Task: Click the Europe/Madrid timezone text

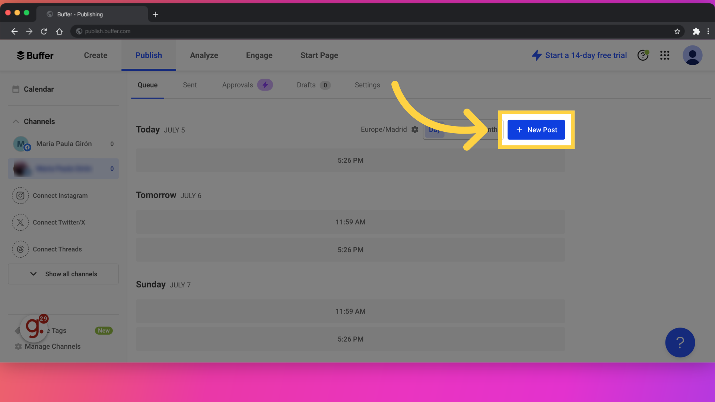Action: tap(384, 130)
